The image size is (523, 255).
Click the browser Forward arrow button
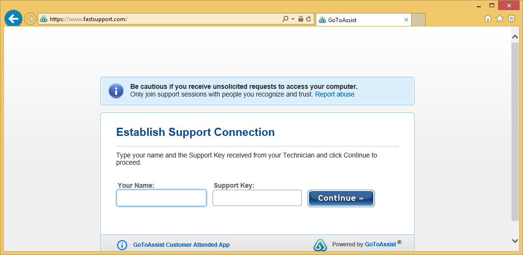pos(30,19)
